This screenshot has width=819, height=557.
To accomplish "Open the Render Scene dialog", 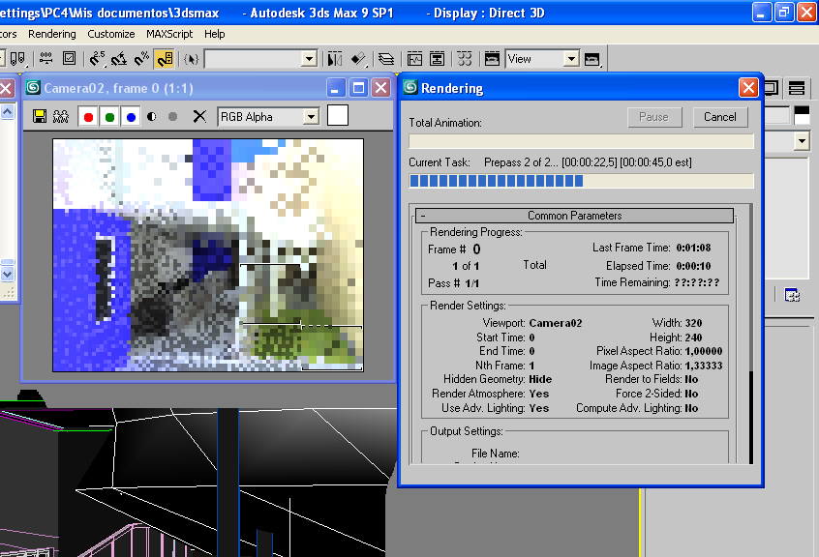I will click(x=492, y=59).
